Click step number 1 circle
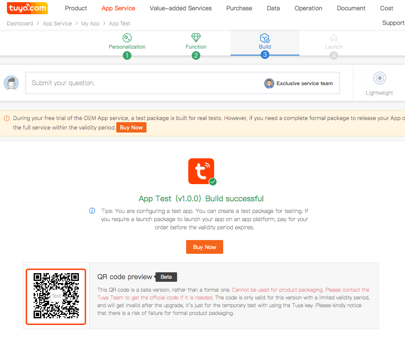 [x=127, y=55]
